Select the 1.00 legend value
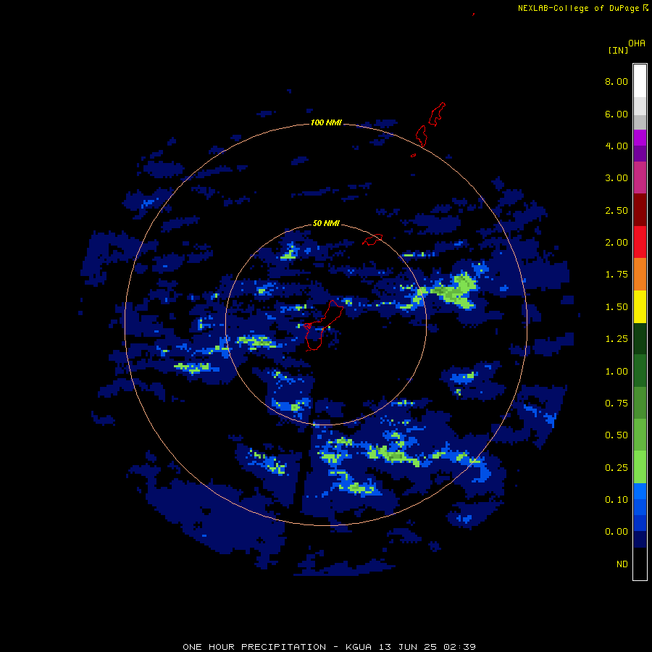 point(617,372)
